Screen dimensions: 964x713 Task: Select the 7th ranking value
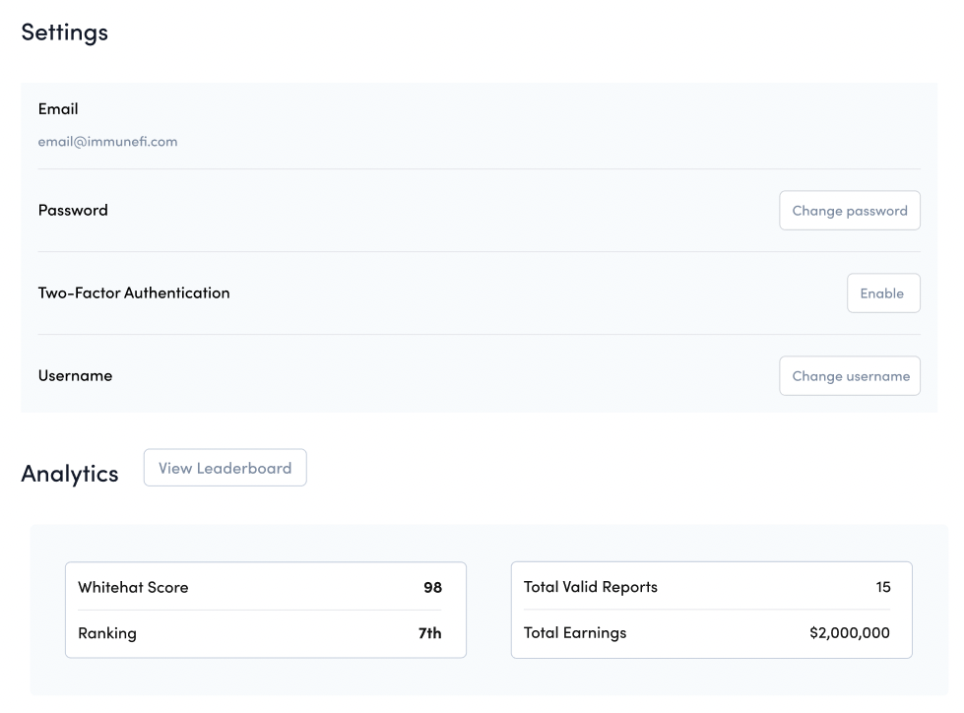[429, 633]
